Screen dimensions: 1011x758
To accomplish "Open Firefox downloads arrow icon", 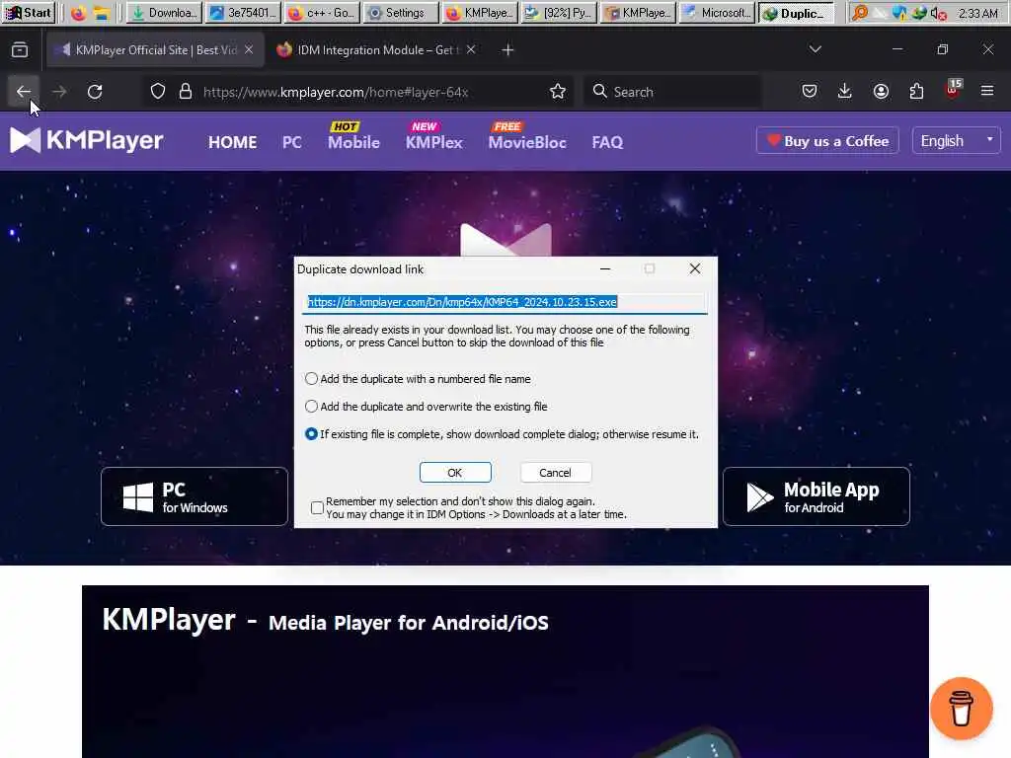I will 845,91.
